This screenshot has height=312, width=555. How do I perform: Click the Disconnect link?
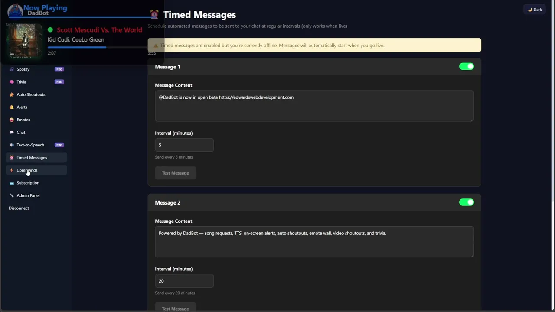coord(19,208)
